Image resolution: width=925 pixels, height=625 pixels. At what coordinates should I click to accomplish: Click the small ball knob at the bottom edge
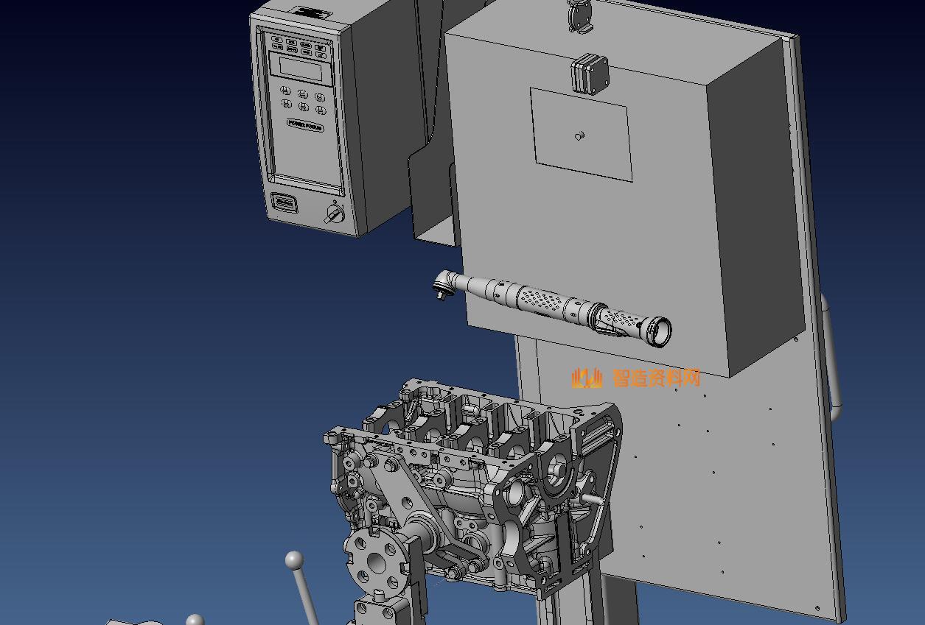pos(195,620)
